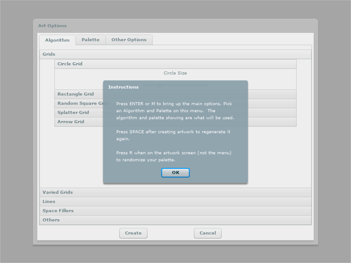This screenshot has height=263, width=351.
Task: Click OK in the Instructions dialog
Action: click(x=175, y=173)
